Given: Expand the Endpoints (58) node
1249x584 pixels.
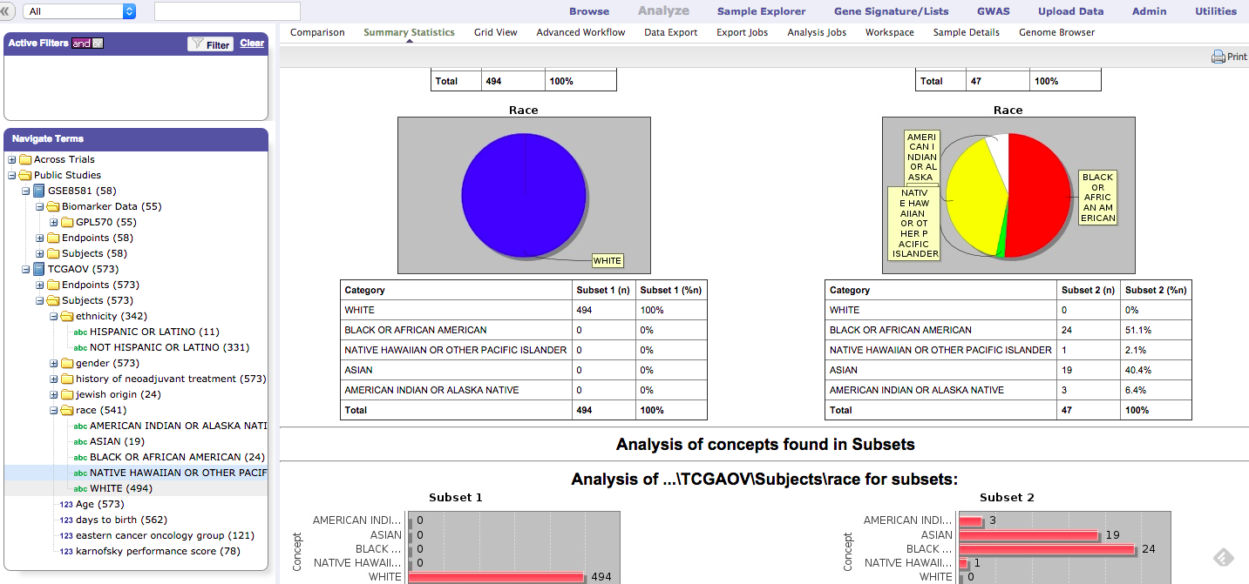Looking at the screenshot, I should [x=39, y=238].
